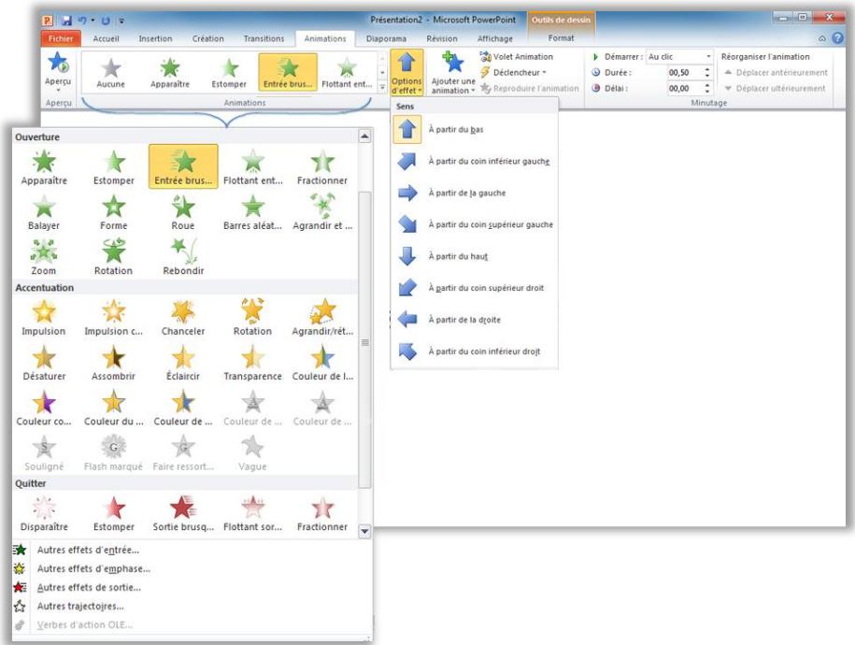Click the Durée spinner arrows
The image size is (855, 645).
pyautogui.click(x=707, y=73)
